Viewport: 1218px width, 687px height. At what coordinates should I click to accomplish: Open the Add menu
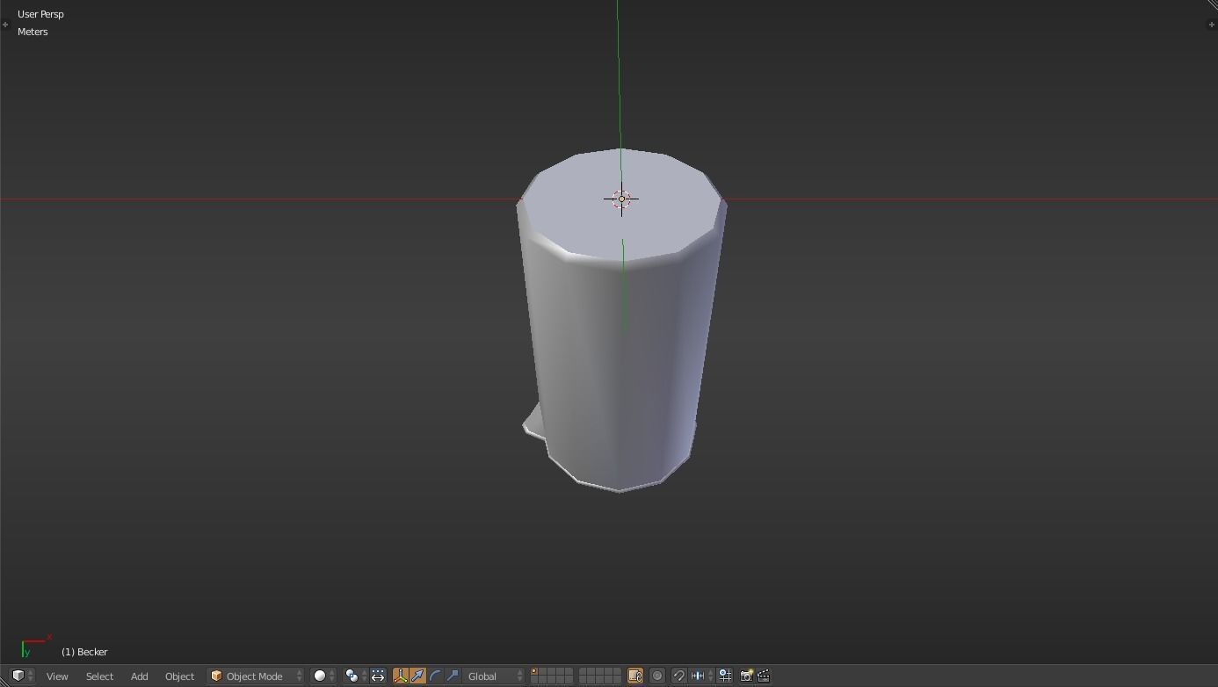(x=139, y=676)
